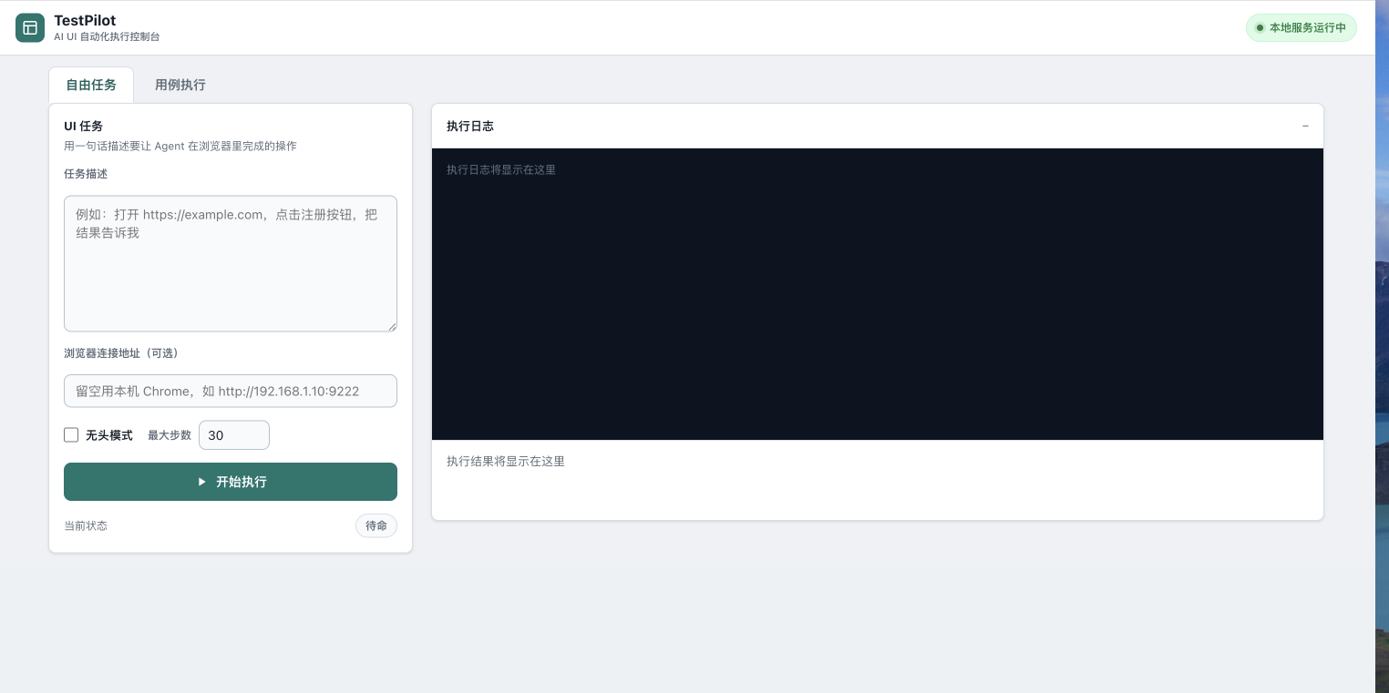Image resolution: width=1389 pixels, height=693 pixels.
Task: Click the TestPilot title text
Action: pyautogui.click(x=85, y=20)
